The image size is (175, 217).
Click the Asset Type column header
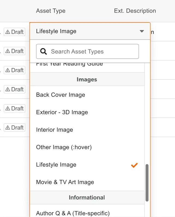coord(51,11)
